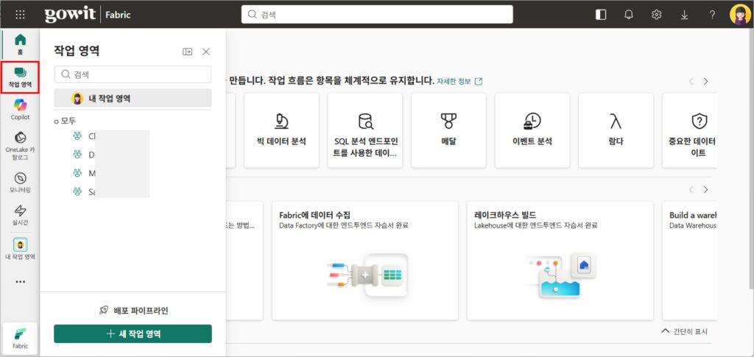The height and width of the screenshot is (357, 754).
Task: Collapse section with 간단히 표시
Action: tap(685, 331)
